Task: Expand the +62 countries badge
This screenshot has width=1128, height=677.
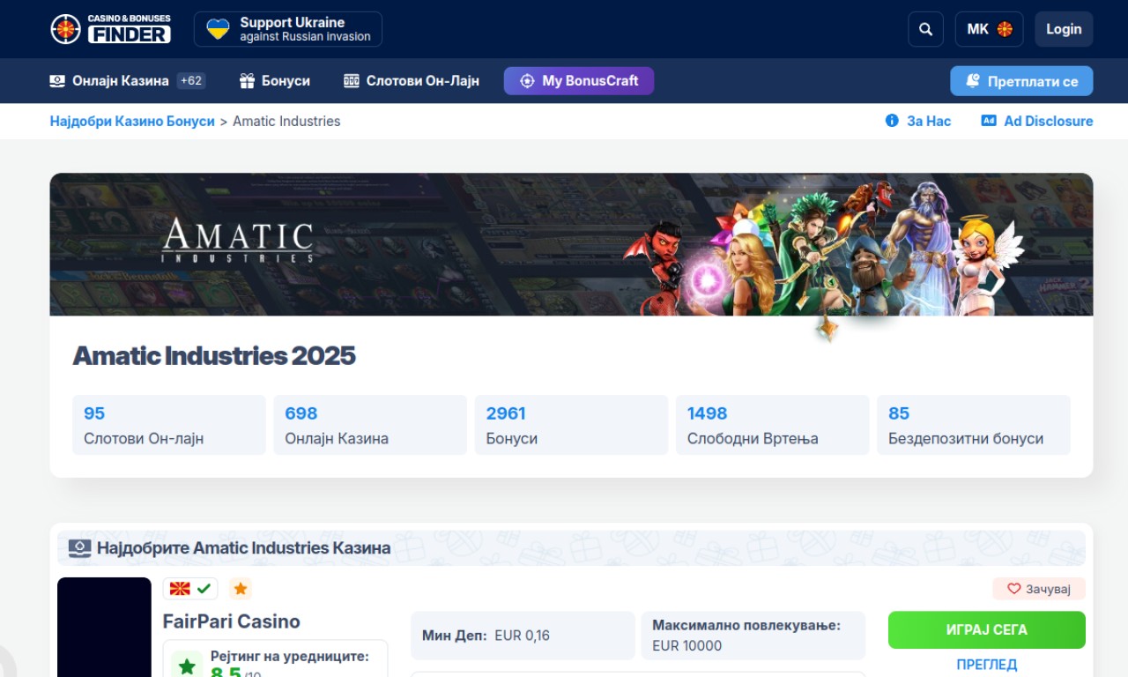Action: (191, 81)
